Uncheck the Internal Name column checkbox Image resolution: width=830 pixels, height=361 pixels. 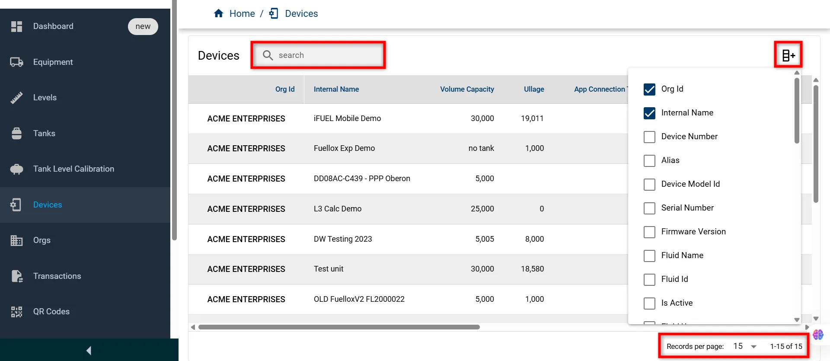(649, 113)
